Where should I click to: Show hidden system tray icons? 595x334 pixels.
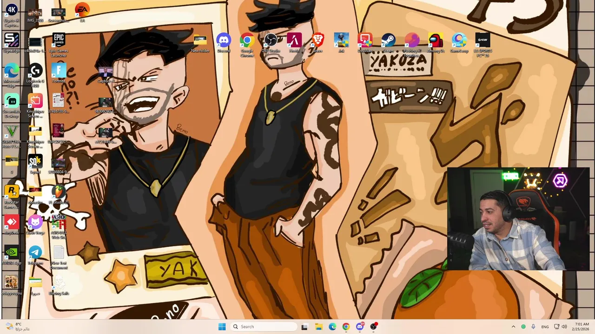click(513, 327)
